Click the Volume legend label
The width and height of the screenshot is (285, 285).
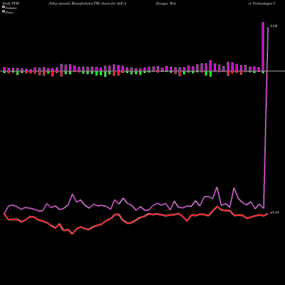[11, 8]
